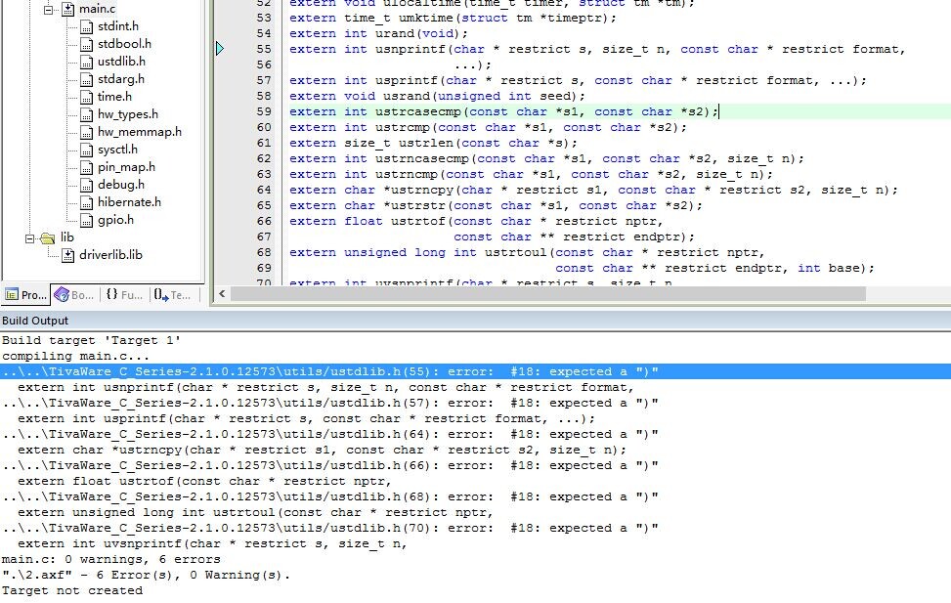
Task: Click the driverlib.lib file icon
Action: point(68,255)
